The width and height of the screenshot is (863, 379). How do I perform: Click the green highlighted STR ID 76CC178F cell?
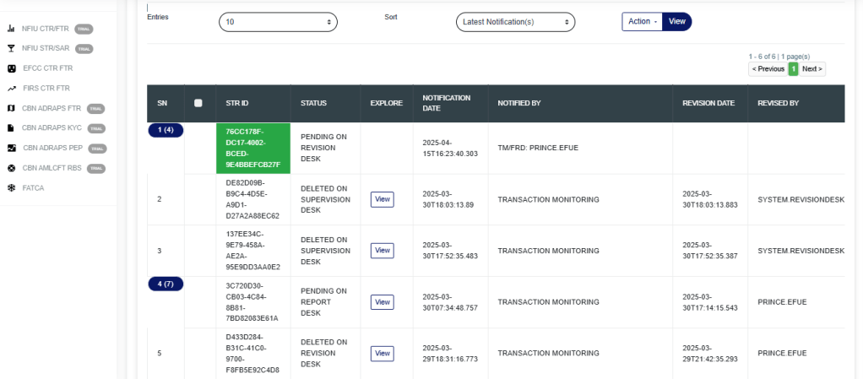point(253,148)
